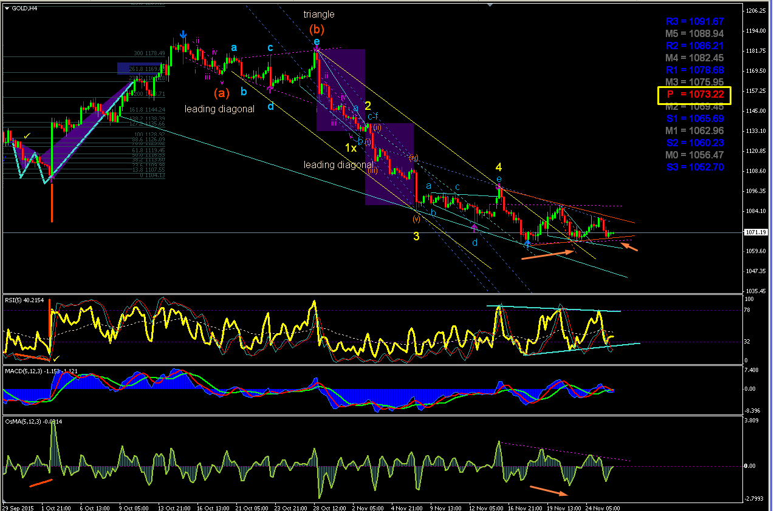774x511 pixels.
Task: Select the red (b) wave label
Action: (x=317, y=29)
